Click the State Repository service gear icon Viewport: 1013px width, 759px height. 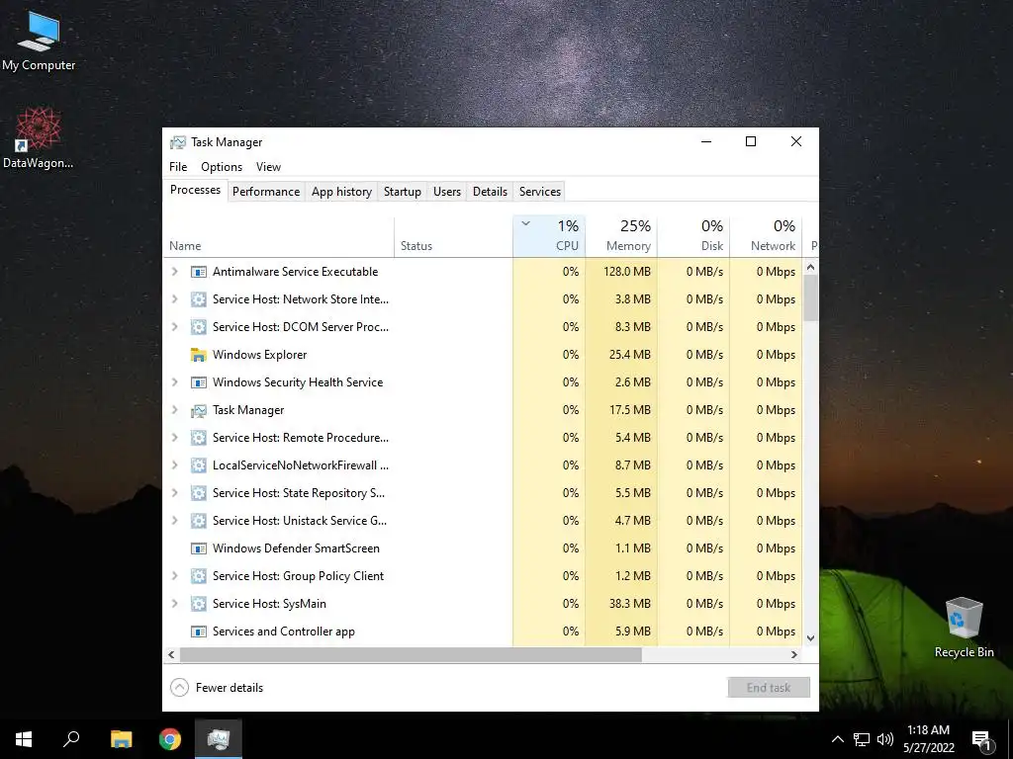click(x=198, y=493)
